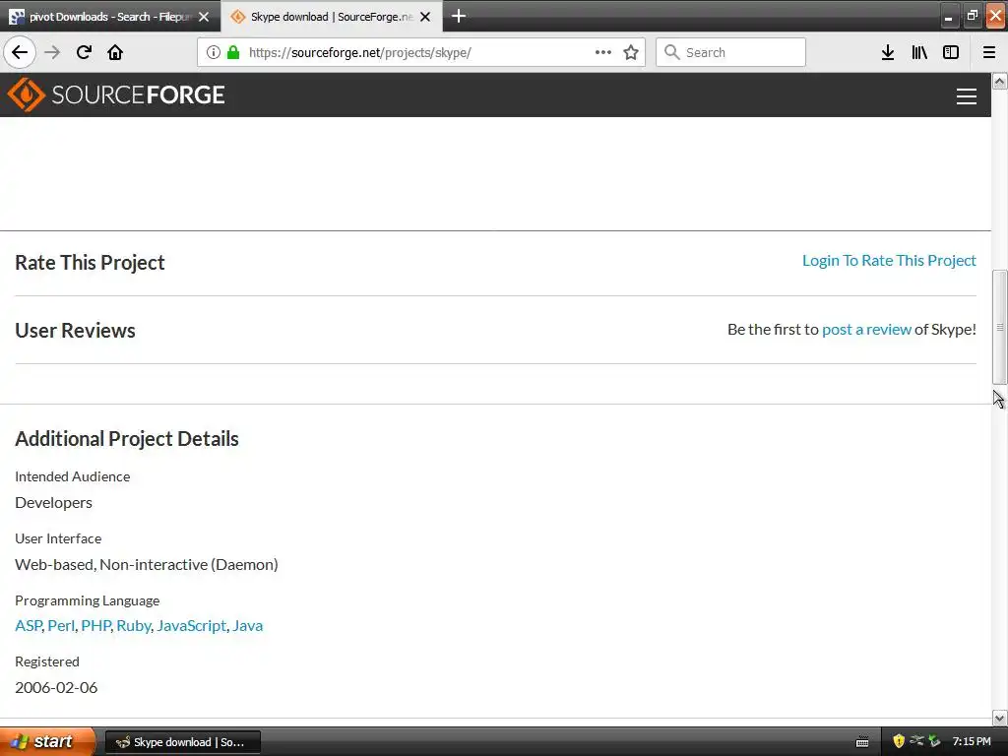
Task: Open the ASP programming language link
Action: (x=29, y=625)
